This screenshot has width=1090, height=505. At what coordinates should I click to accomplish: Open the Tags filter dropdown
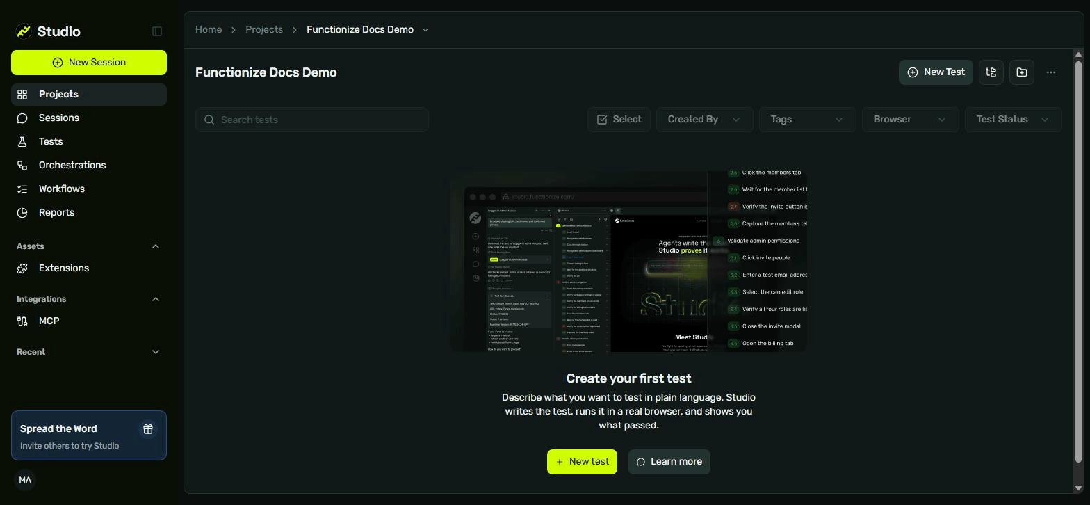pos(808,120)
